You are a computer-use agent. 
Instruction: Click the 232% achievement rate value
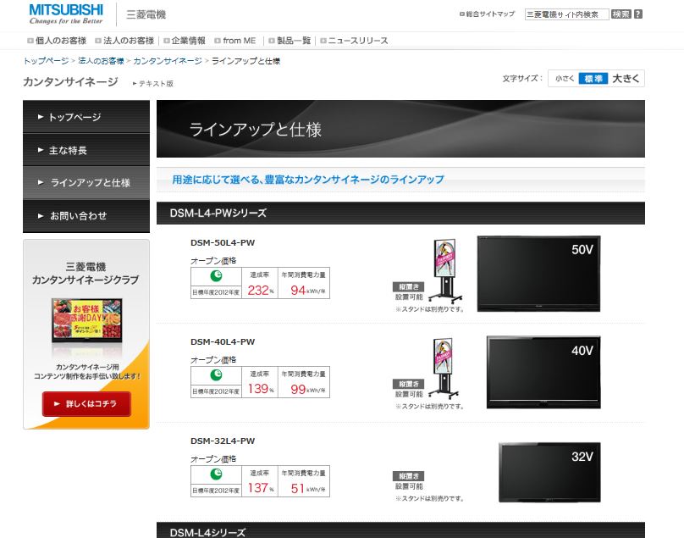click(x=261, y=291)
